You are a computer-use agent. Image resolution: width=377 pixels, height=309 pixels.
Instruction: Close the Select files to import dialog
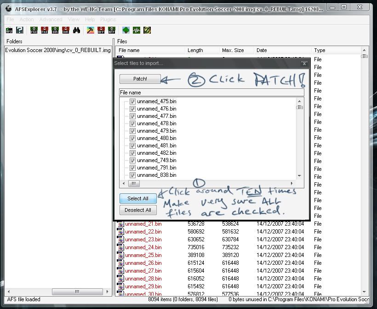click(304, 64)
